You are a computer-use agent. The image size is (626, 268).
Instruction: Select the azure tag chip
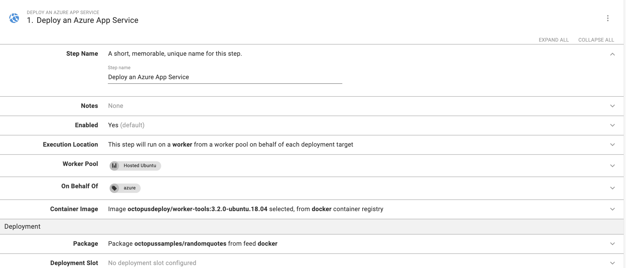[x=125, y=188]
